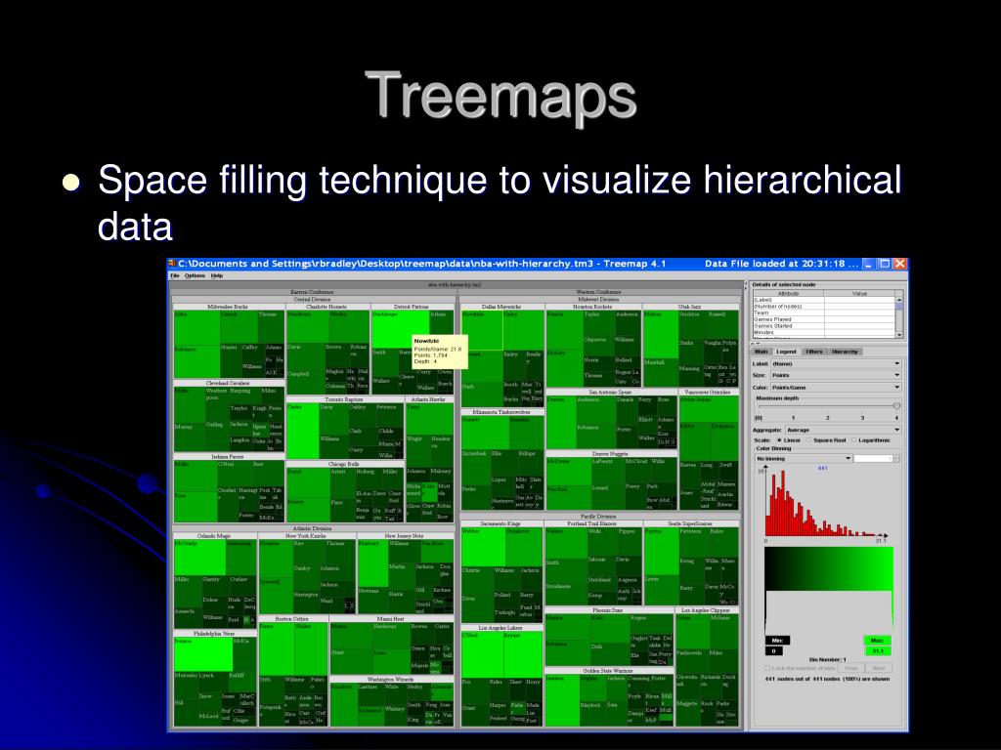
Task: Click the Western Conference header
Action: [x=598, y=292]
